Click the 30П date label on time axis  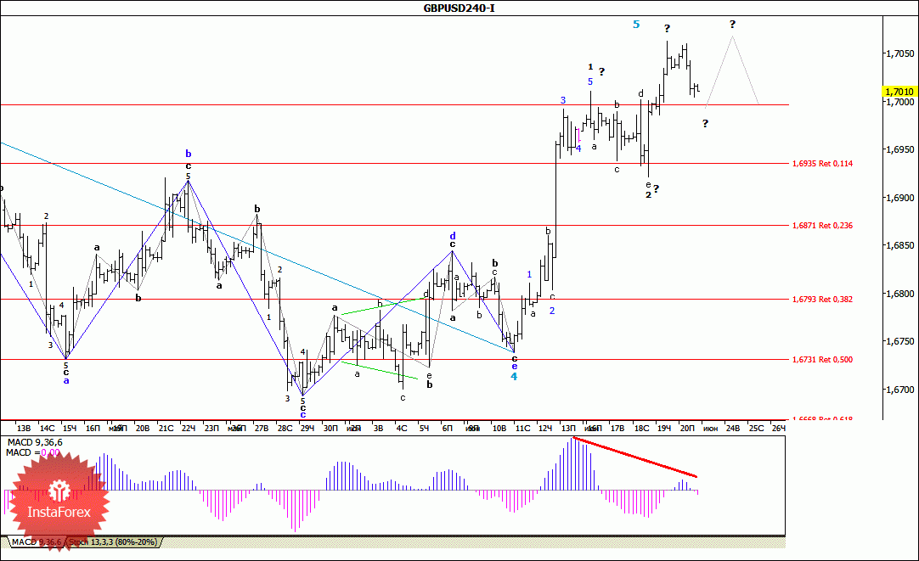point(330,428)
